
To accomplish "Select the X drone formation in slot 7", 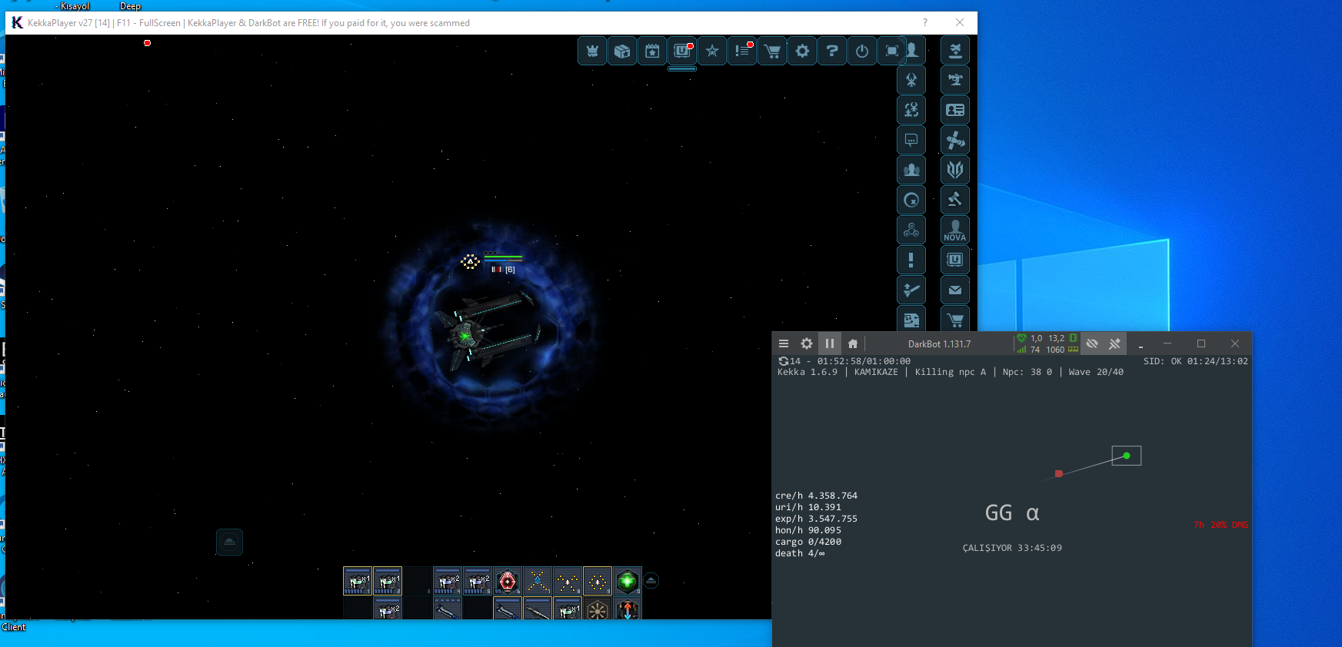I will [x=538, y=581].
